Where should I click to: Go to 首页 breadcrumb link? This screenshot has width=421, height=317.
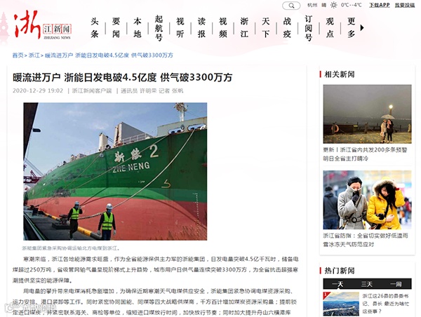click(18, 55)
